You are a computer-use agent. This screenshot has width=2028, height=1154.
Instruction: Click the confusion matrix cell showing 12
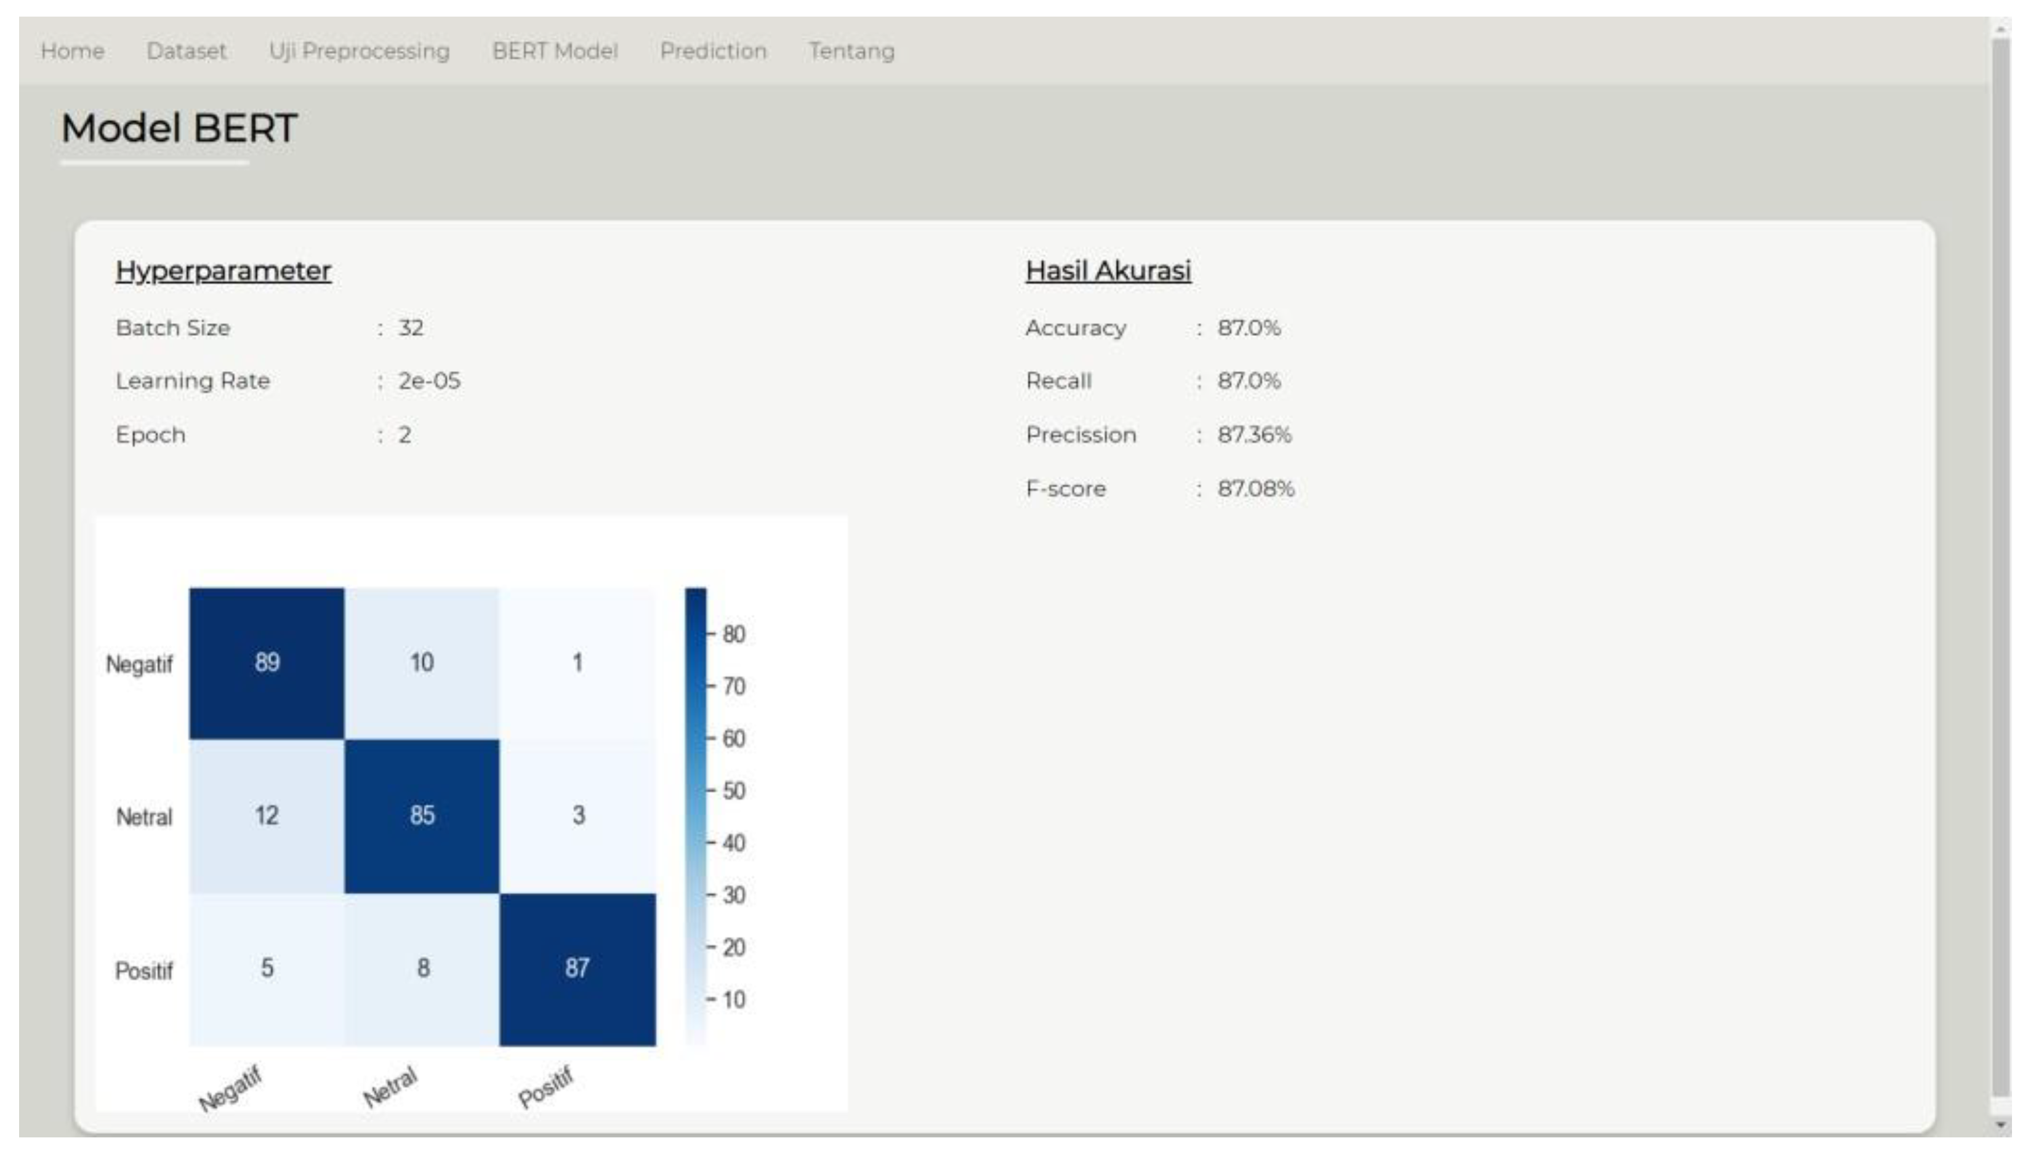pos(267,815)
